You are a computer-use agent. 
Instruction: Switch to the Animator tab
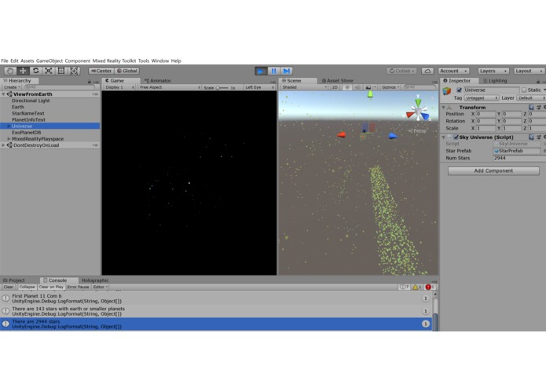(x=157, y=81)
